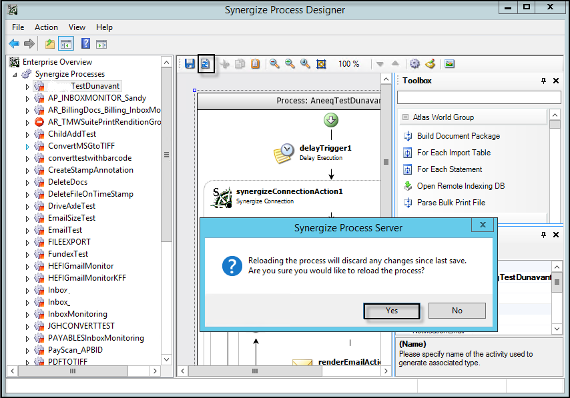Screen dimensions: 570x398
Task: Toggle the Show/Hide Console Tree icon
Action: coord(66,44)
